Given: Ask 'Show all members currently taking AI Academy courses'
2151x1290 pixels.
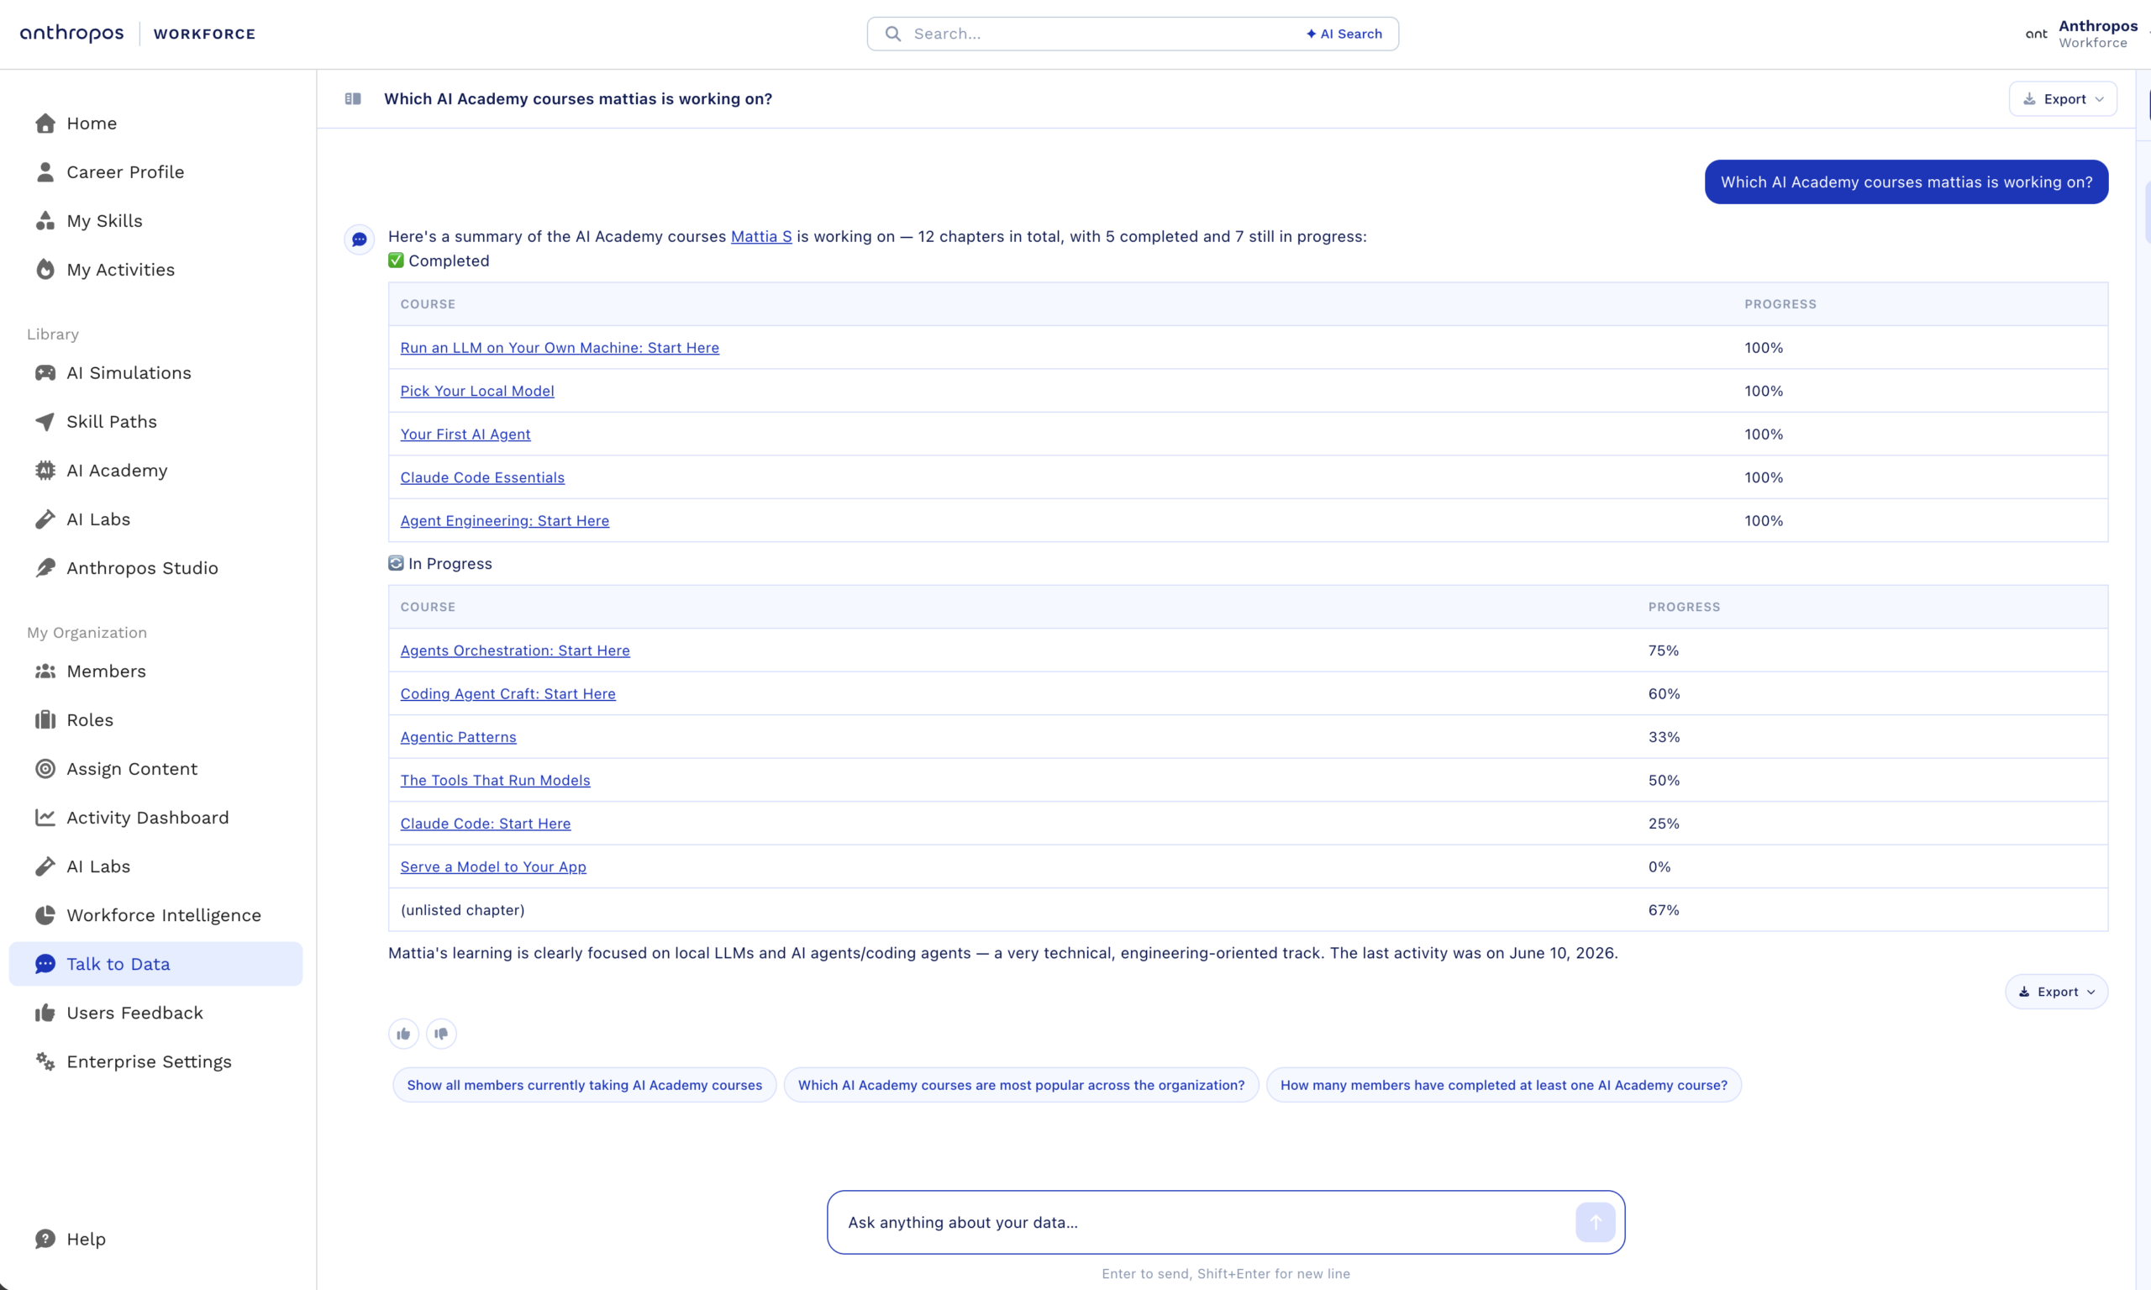Looking at the screenshot, I should pyautogui.click(x=584, y=1085).
